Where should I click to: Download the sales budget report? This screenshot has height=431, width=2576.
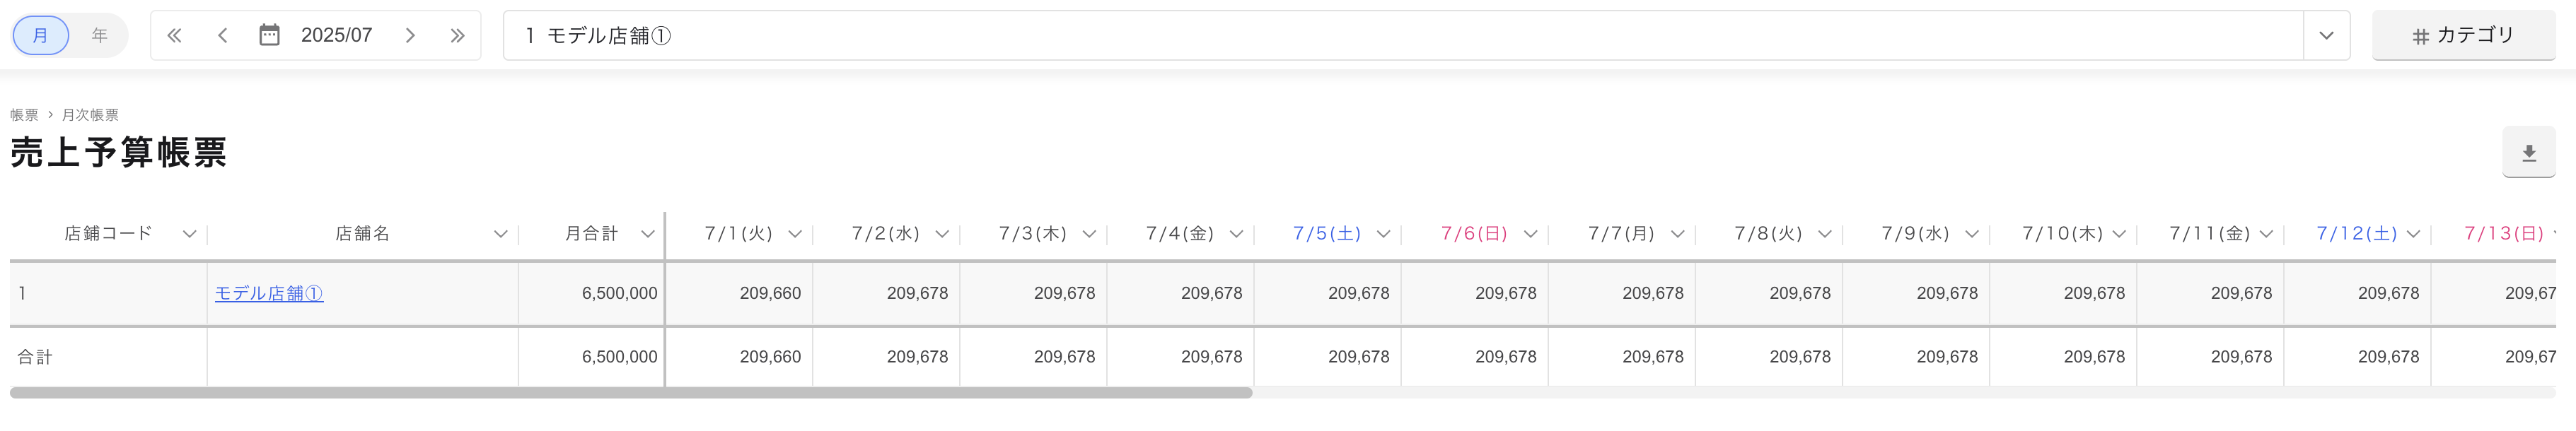[2528, 153]
